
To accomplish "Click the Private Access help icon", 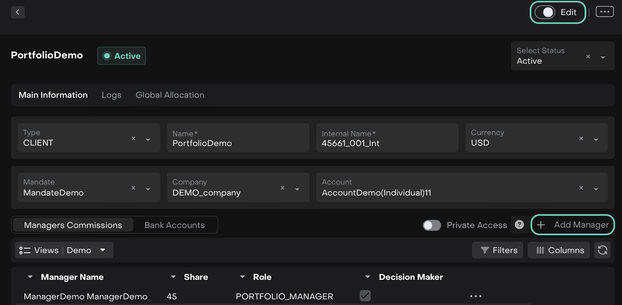I will (519, 225).
